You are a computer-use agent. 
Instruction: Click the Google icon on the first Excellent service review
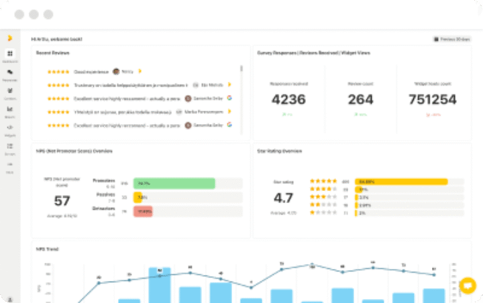229,98
